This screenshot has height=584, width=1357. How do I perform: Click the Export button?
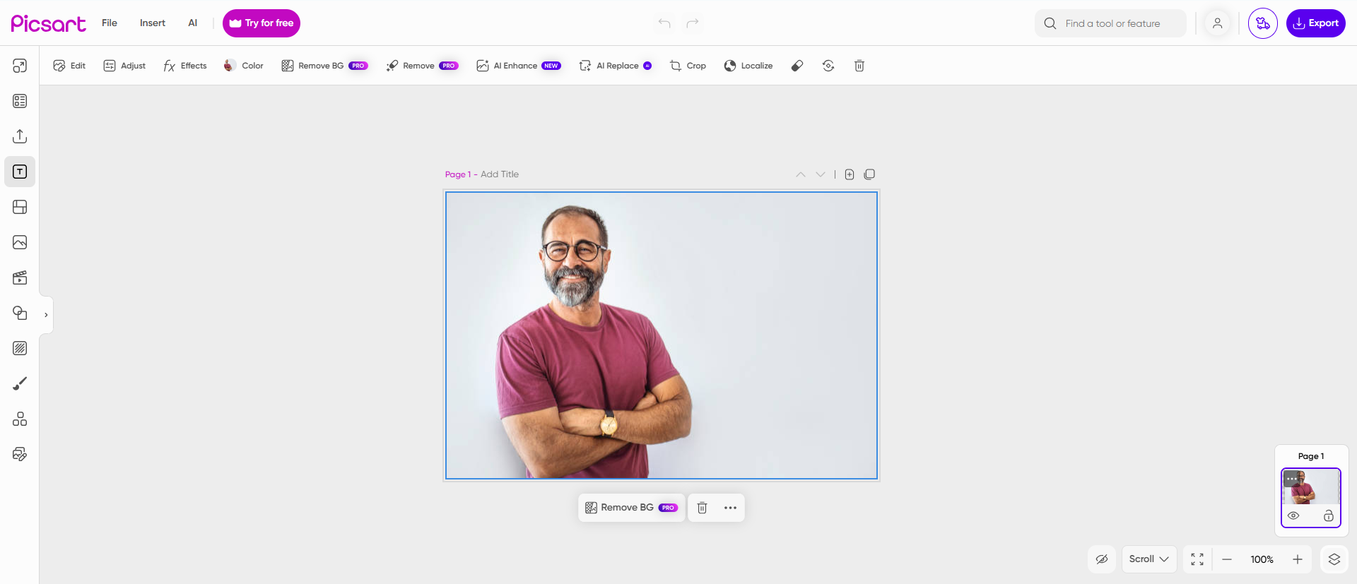1316,23
